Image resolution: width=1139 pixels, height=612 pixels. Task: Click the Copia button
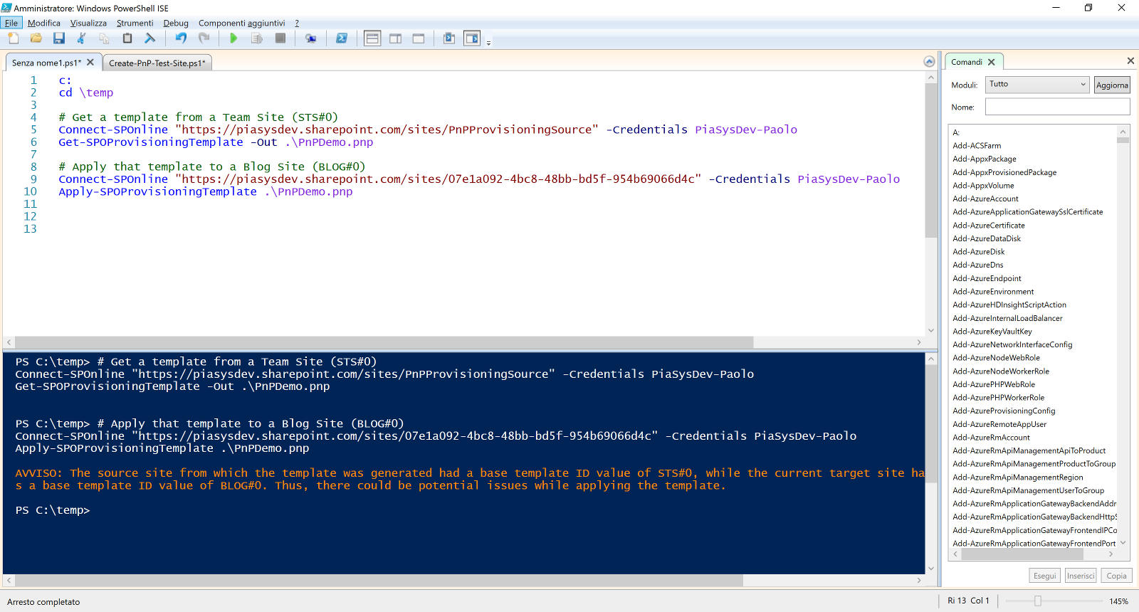click(1116, 576)
